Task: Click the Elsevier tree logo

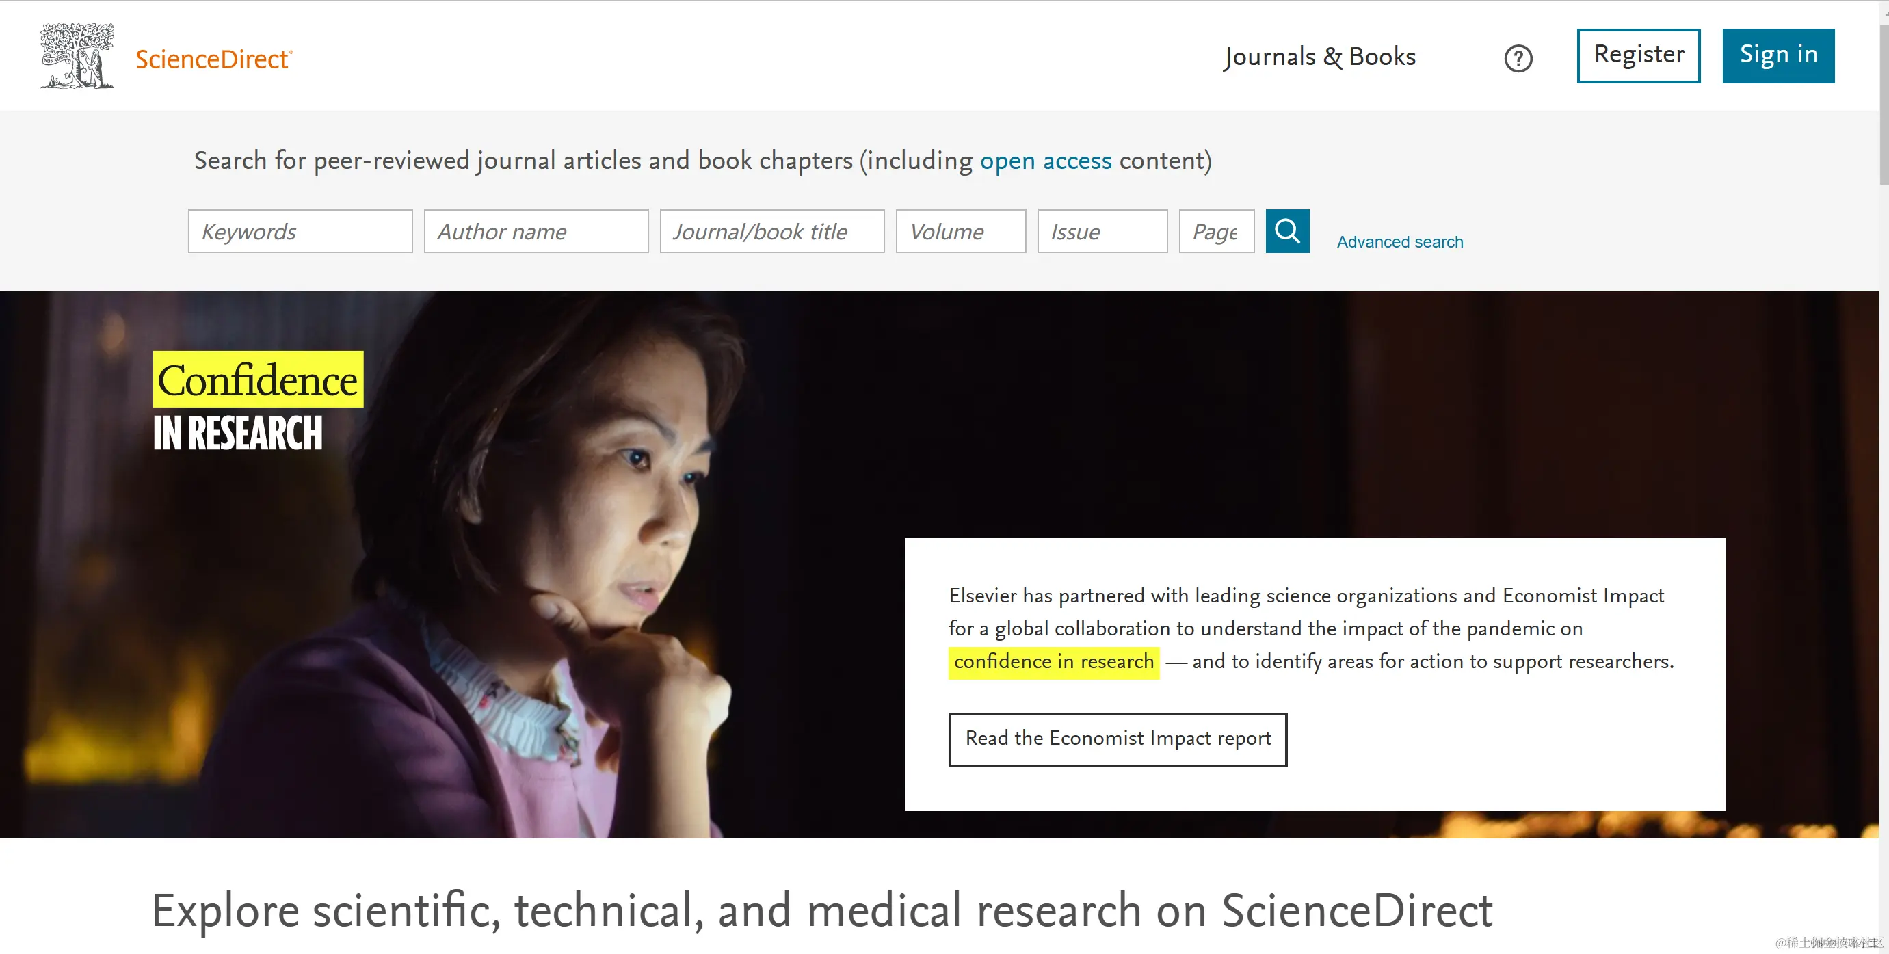Action: tap(77, 57)
